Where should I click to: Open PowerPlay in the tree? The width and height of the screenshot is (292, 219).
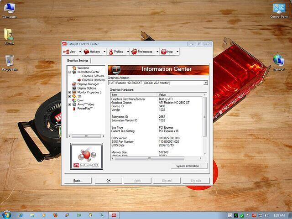point(85,109)
